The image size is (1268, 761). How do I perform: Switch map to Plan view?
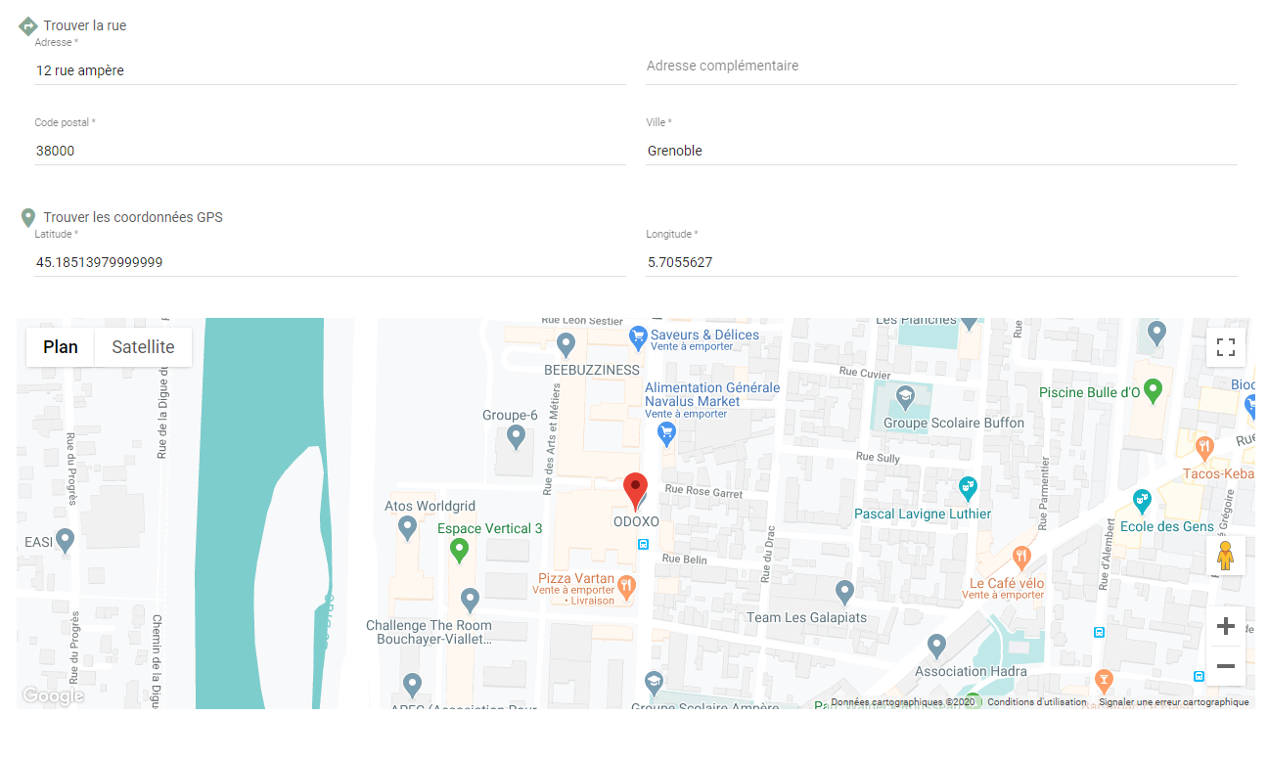61,347
